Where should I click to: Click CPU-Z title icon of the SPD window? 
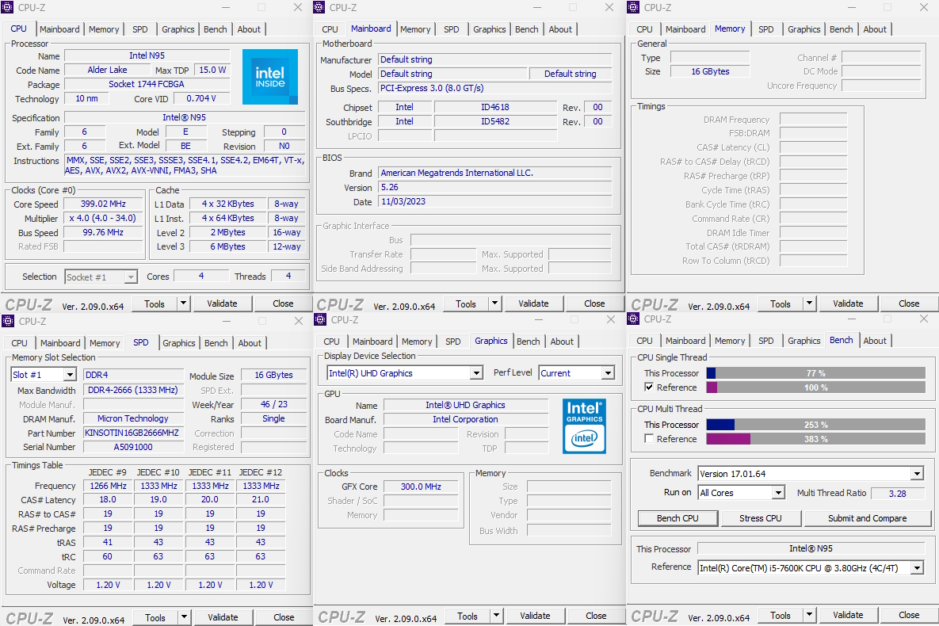pos(9,321)
